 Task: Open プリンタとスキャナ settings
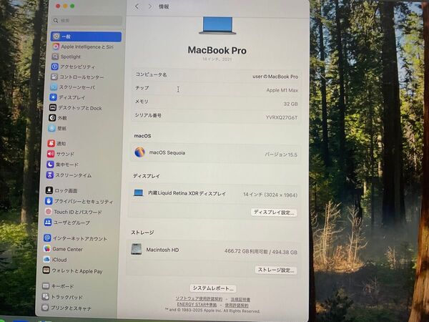(x=66, y=308)
